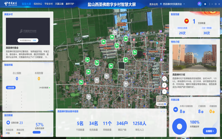Click the 设备在线率 progress bar

coord(40,132)
